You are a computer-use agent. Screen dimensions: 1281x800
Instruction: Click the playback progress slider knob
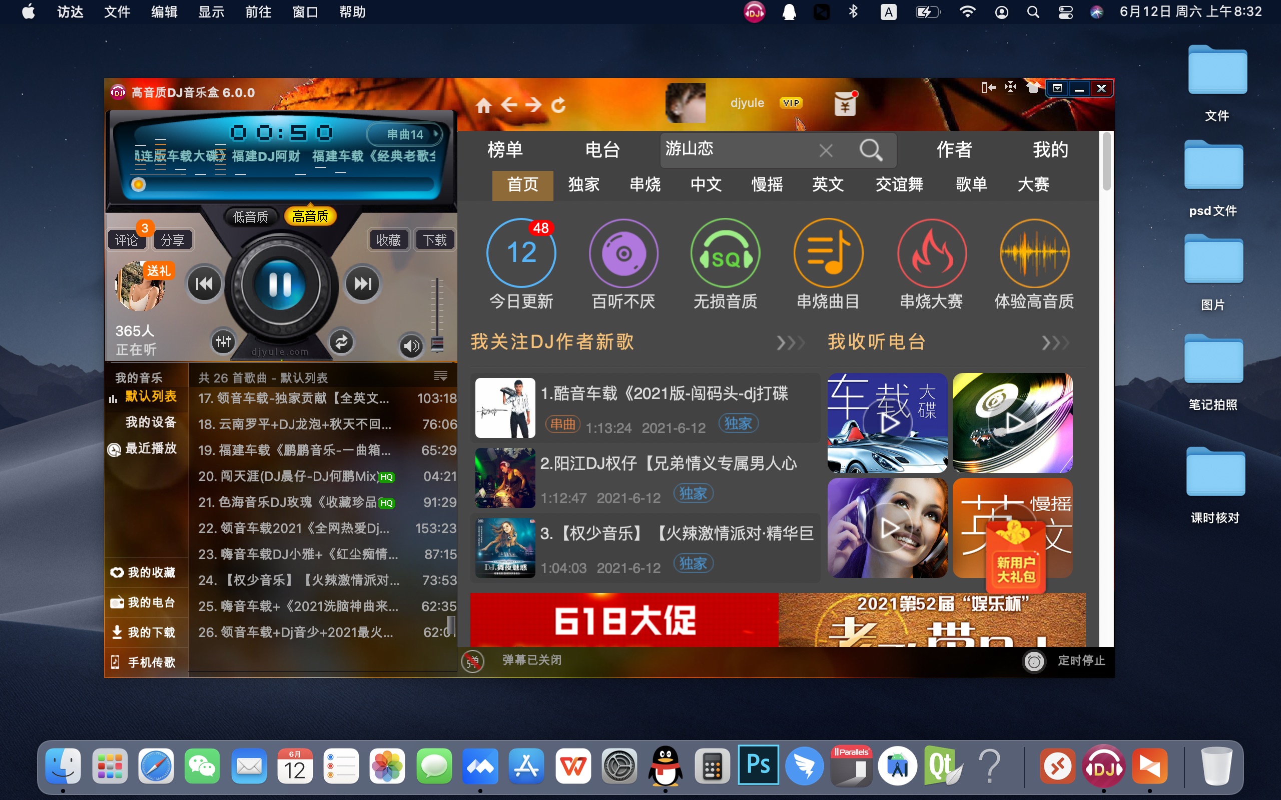coord(138,184)
